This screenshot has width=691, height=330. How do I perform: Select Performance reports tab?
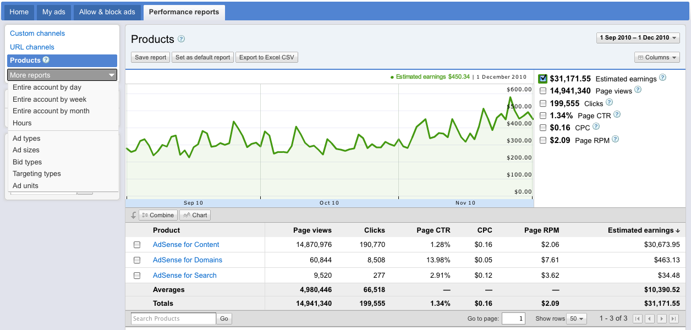coord(184,12)
